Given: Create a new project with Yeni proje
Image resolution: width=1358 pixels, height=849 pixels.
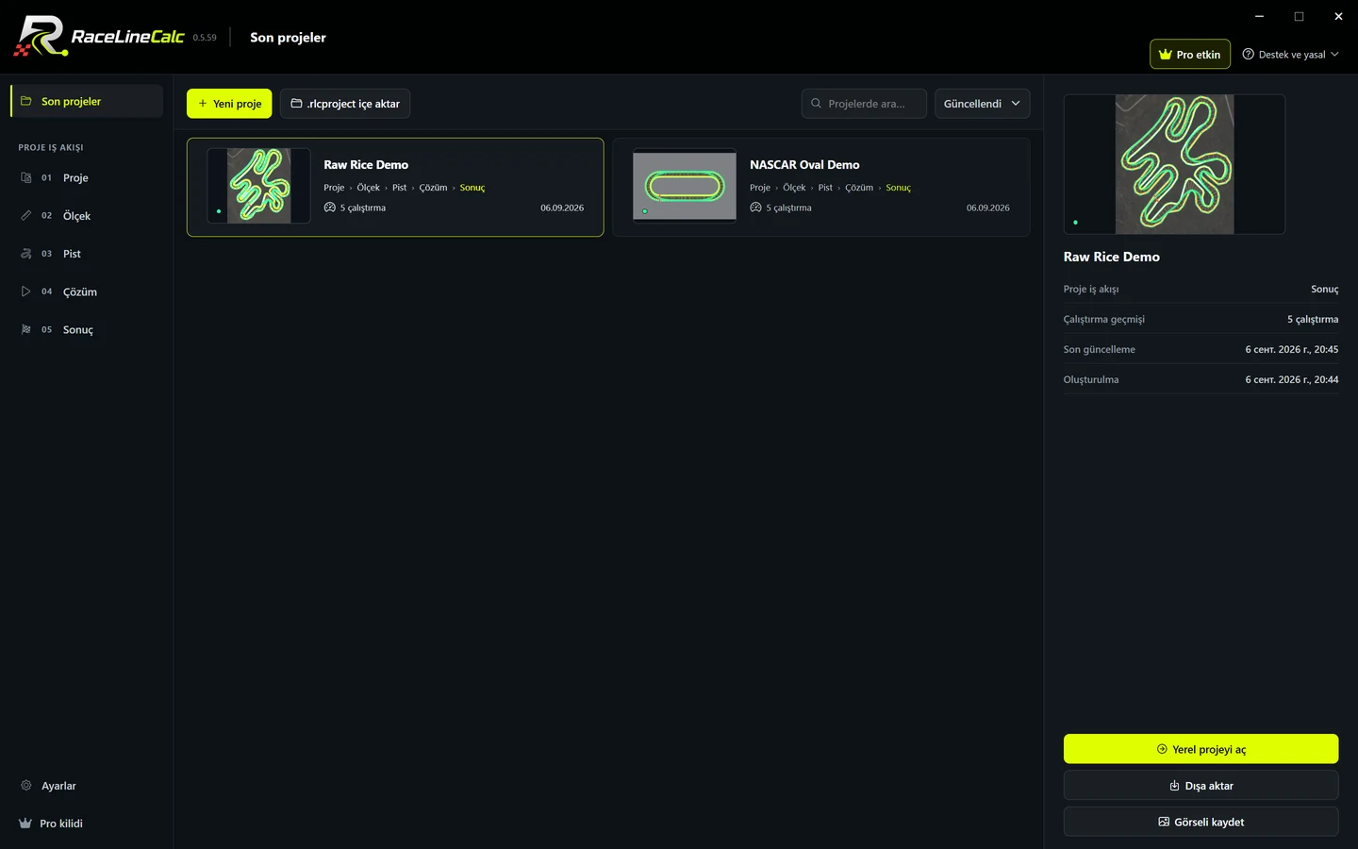Looking at the screenshot, I should click(229, 104).
